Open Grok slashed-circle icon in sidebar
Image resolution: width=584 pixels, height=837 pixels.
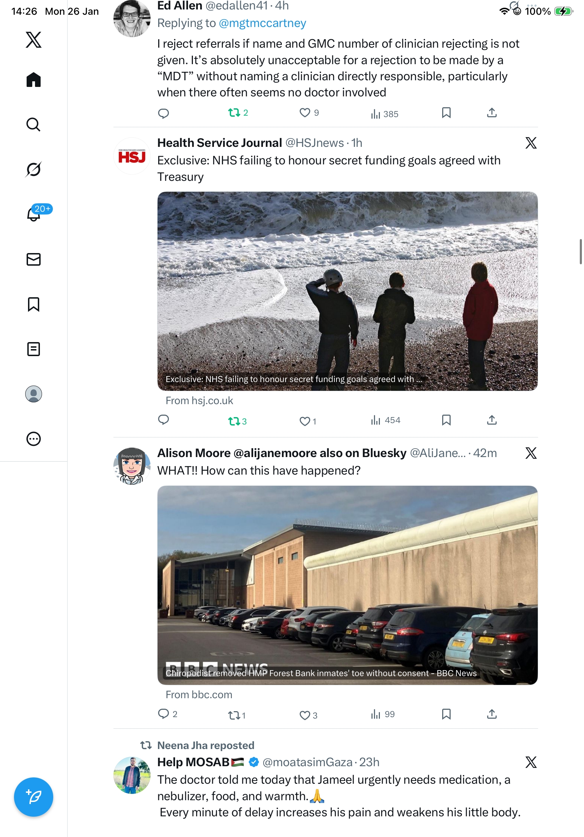(x=34, y=169)
